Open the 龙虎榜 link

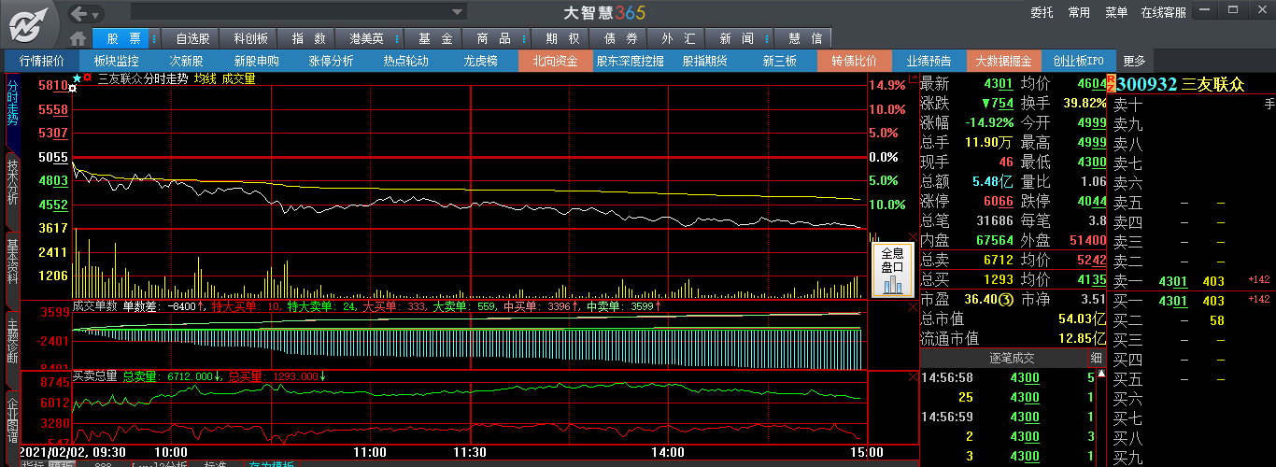(481, 61)
